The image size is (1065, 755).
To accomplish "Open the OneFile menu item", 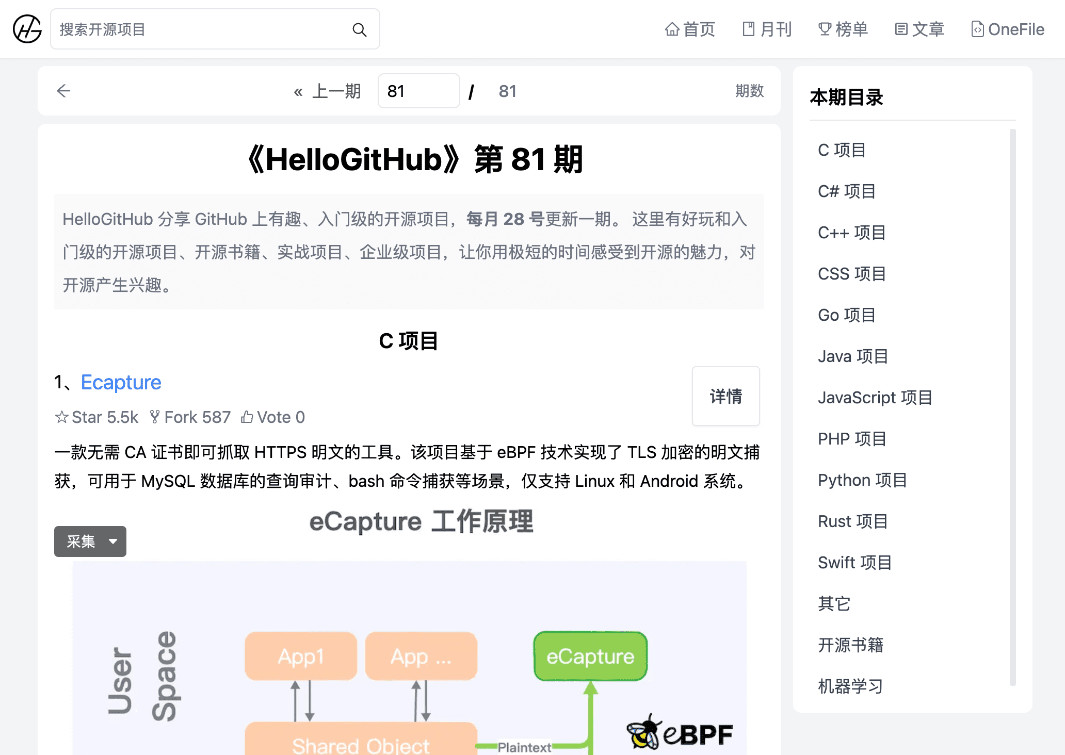I will click(1008, 29).
